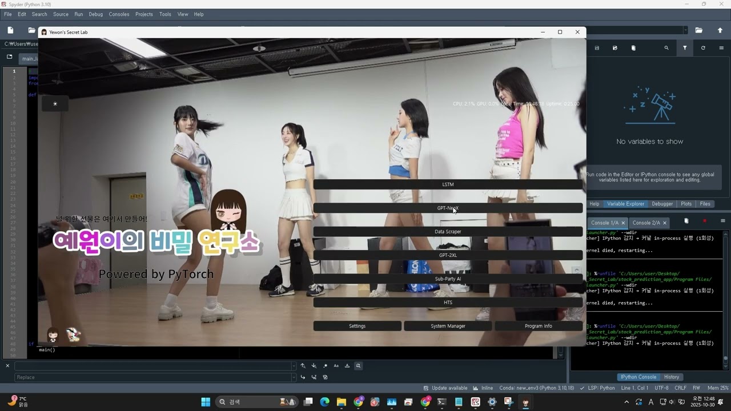Toggle regular expression search
731x411 pixels.
tap(325, 366)
